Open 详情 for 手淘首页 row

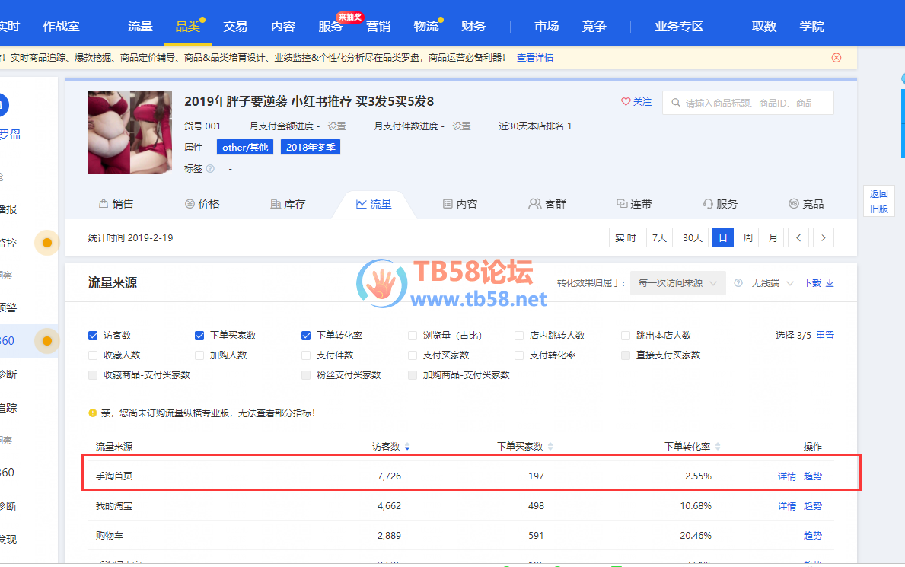[x=787, y=476]
